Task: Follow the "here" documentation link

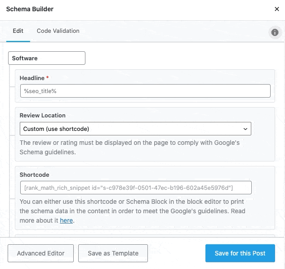Action: (67, 220)
